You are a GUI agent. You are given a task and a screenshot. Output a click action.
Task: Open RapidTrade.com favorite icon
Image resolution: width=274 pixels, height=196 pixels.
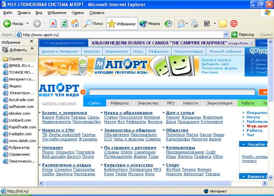(x=5, y=127)
